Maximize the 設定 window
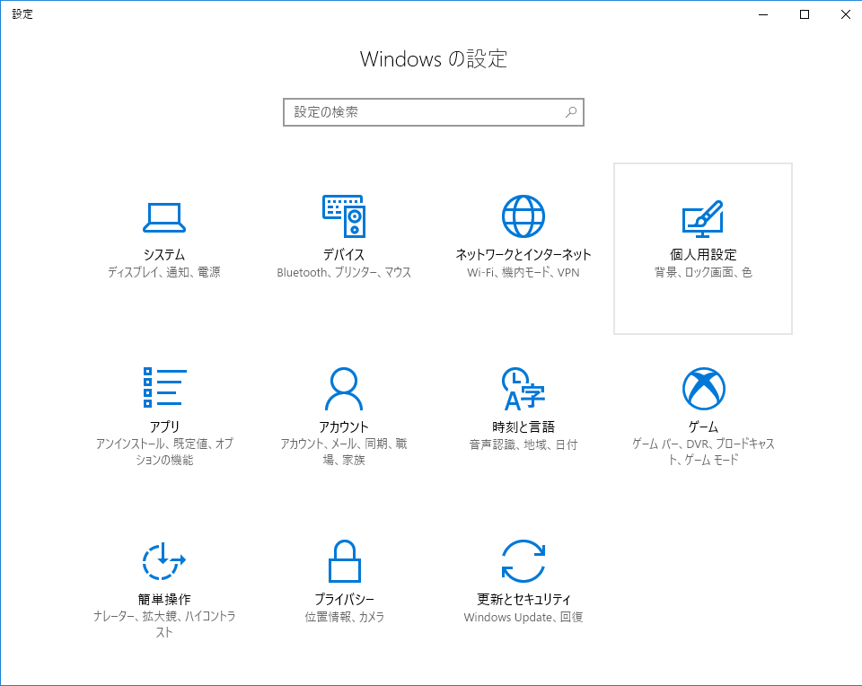Image resolution: width=862 pixels, height=686 pixels. (x=805, y=14)
